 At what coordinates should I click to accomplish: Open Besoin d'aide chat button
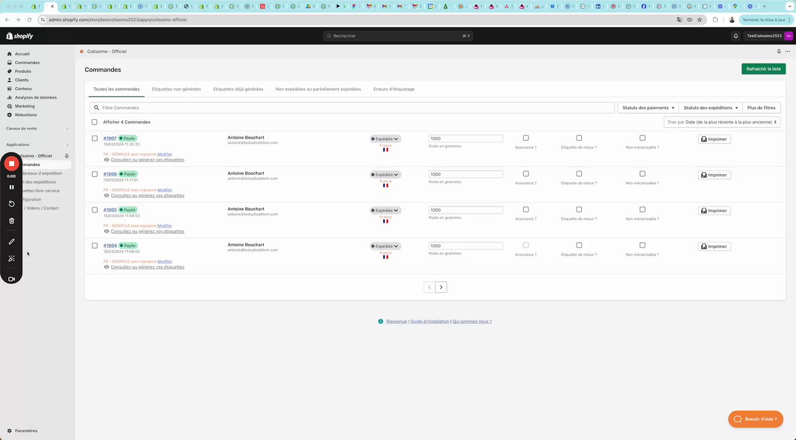(756, 419)
